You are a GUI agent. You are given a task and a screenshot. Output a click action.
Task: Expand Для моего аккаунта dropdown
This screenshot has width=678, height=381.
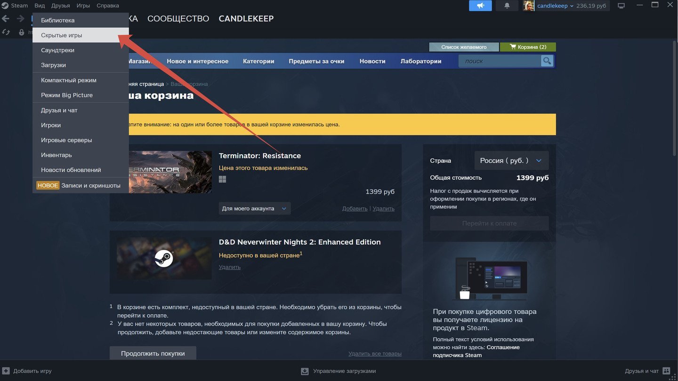(255, 208)
